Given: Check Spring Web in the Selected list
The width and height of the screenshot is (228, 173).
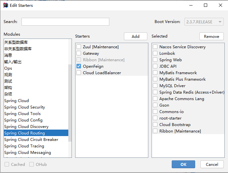Looking at the screenshot, I should (155, 60).
